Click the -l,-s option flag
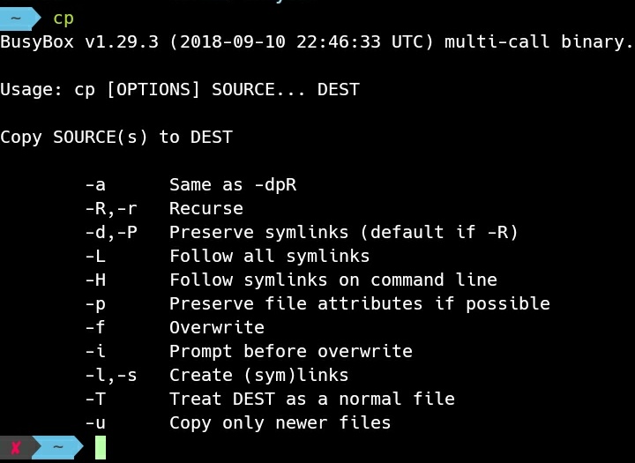The height and width of the screenshot is (463, 635). [111, 375]
